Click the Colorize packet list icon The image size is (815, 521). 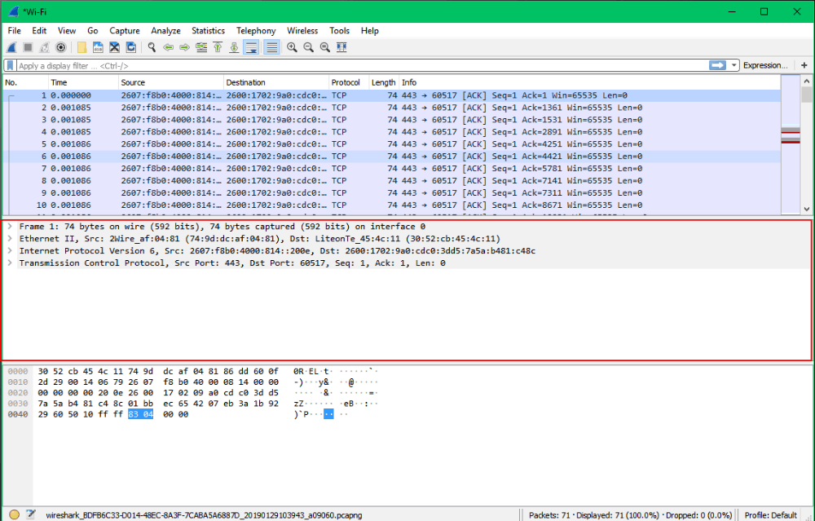coord(271,47)
